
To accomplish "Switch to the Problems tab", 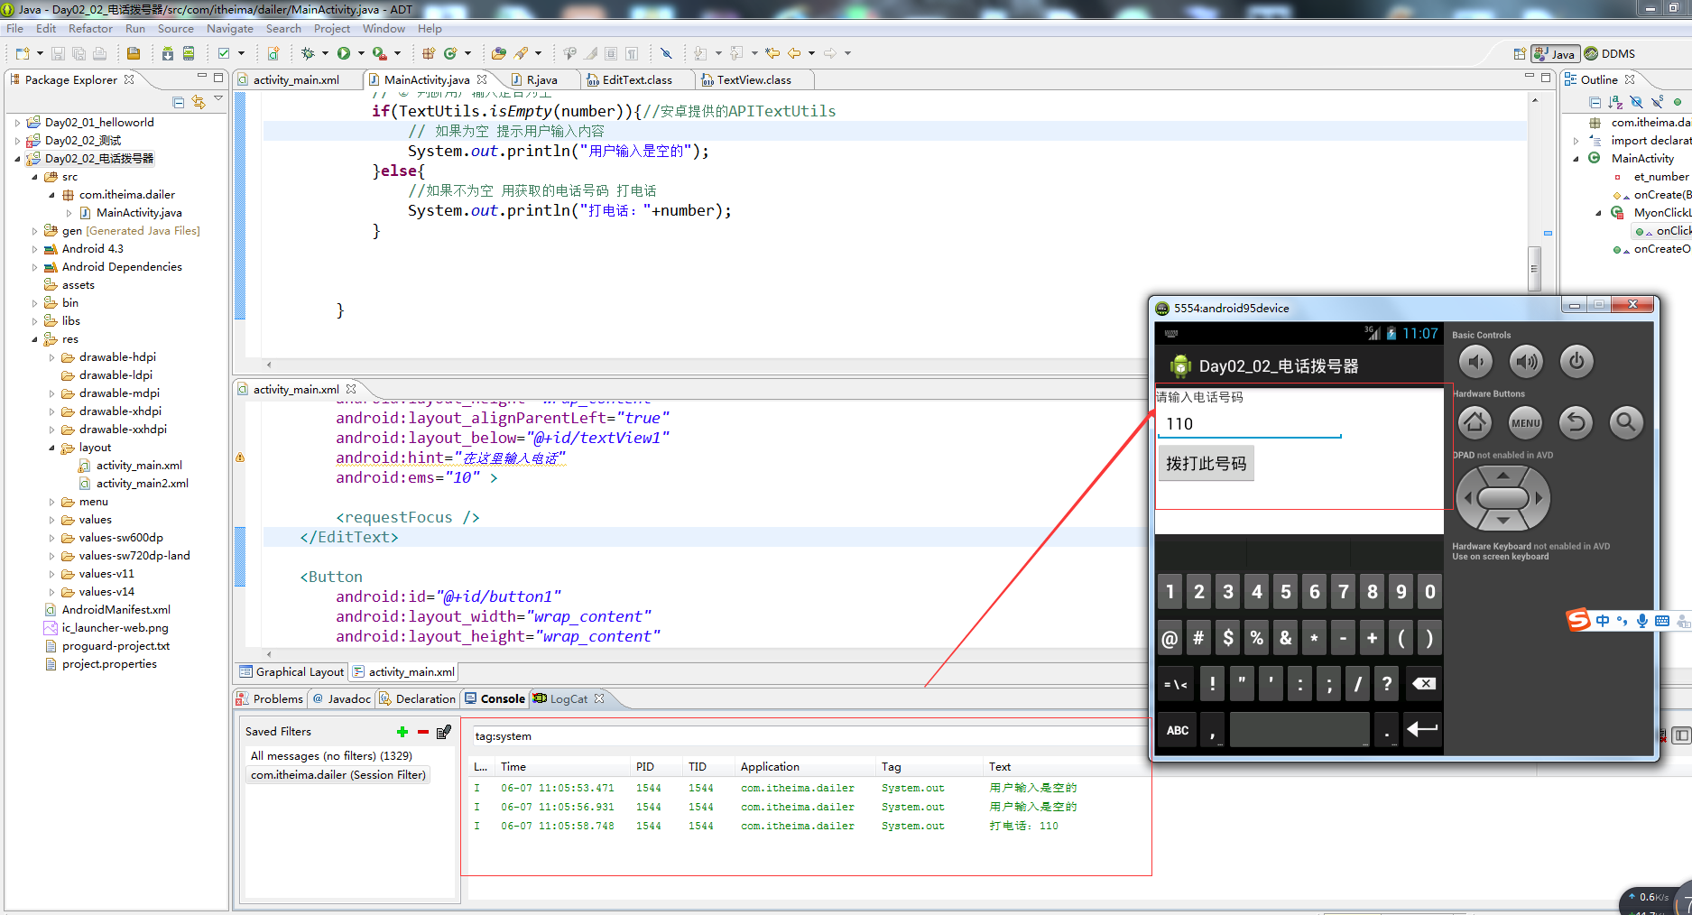I will (270, 699).
